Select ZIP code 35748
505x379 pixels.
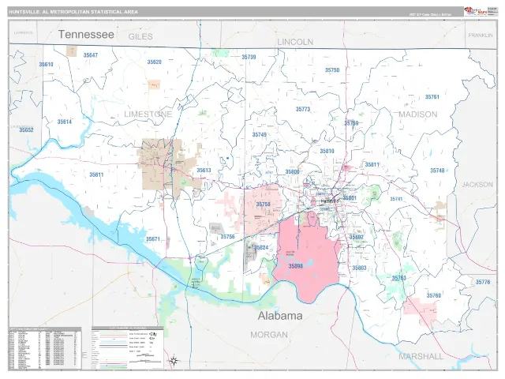point(437,171)
